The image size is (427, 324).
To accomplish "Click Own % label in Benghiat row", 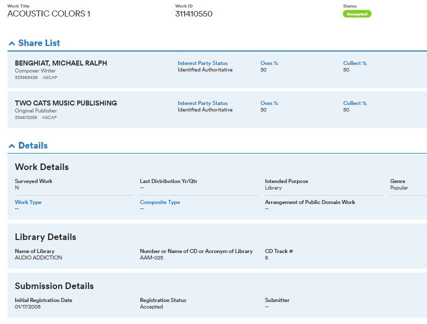I will tap(269, 63).
